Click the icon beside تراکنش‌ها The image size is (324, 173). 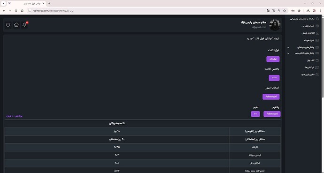click(317, 68)
